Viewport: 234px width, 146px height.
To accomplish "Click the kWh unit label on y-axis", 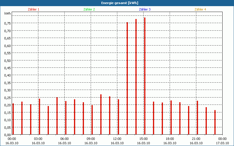I will (8, 13).
